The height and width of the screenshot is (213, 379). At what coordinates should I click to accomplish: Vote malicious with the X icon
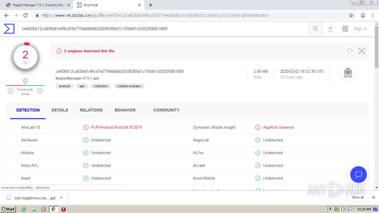[x=11, y=91]
